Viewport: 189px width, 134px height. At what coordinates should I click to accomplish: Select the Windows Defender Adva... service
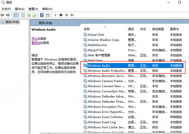(x=106, y=97)
